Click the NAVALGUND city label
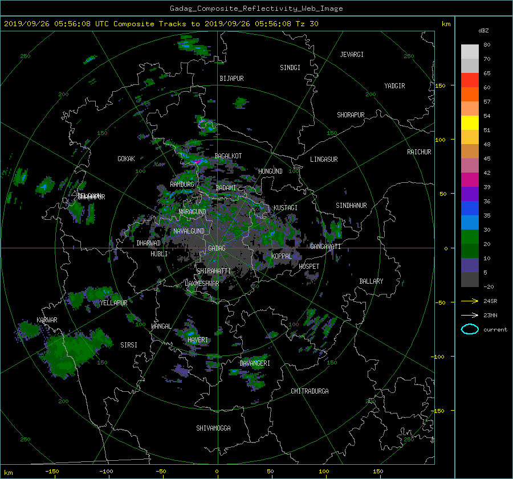The width and height of the screenshot is (513, 479). pos(189,231)
